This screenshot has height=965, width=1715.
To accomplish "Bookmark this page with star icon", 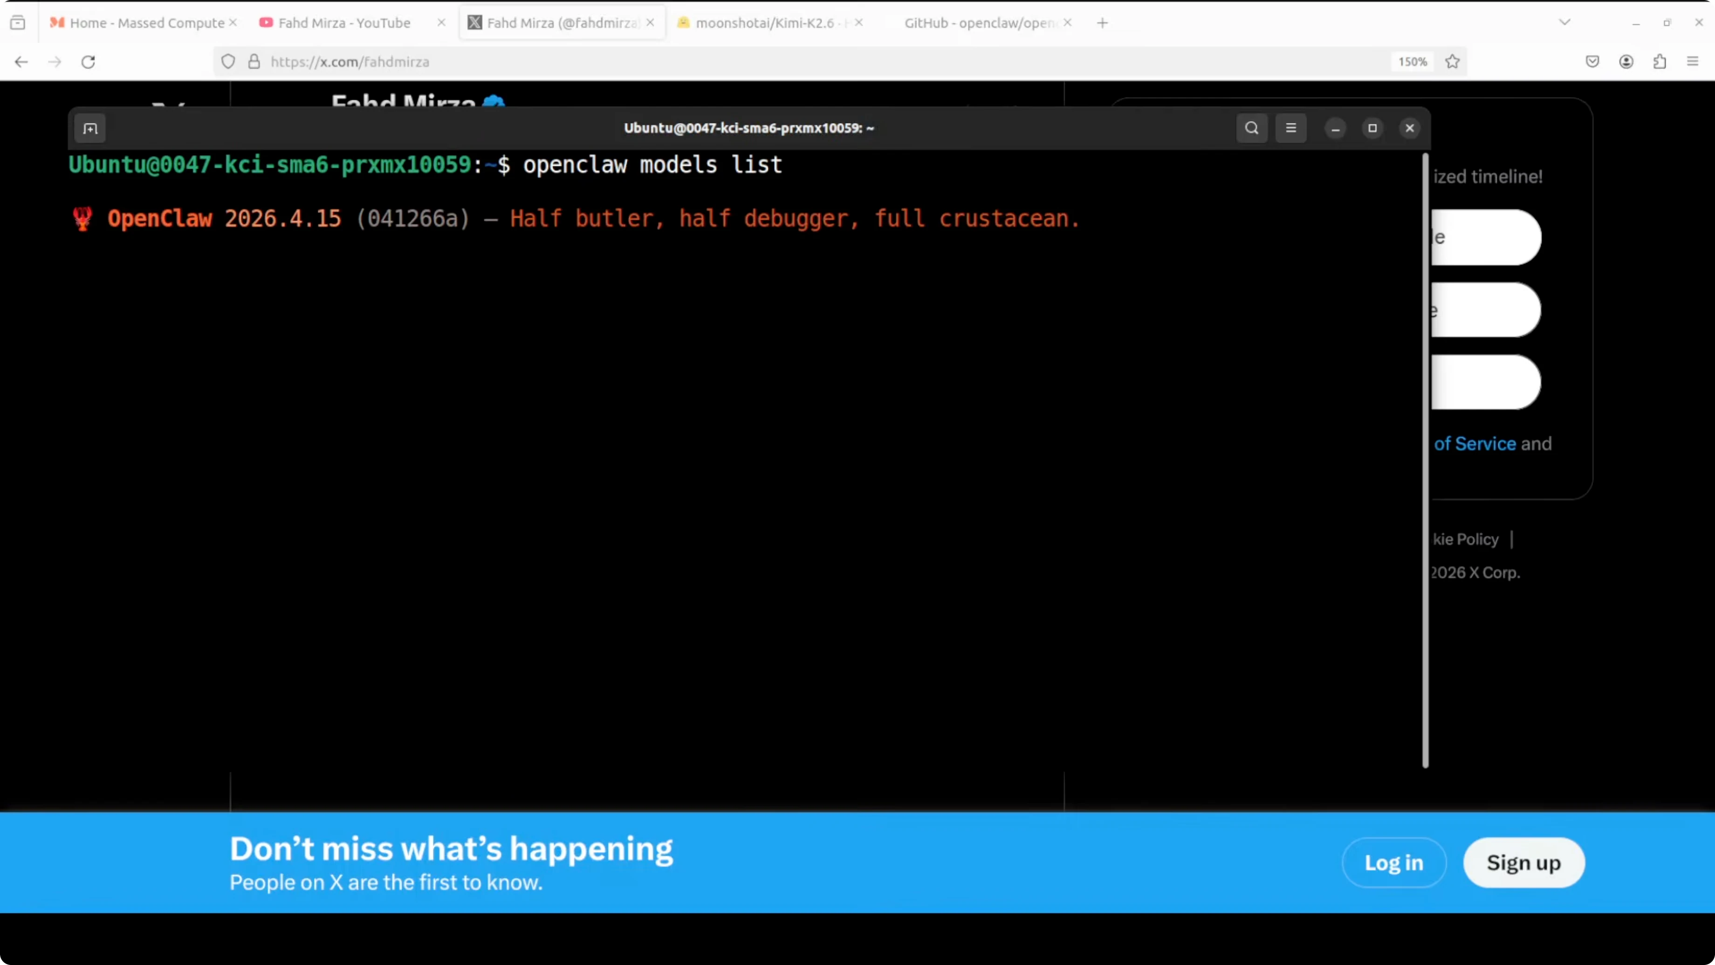I will pos(1453,62).
